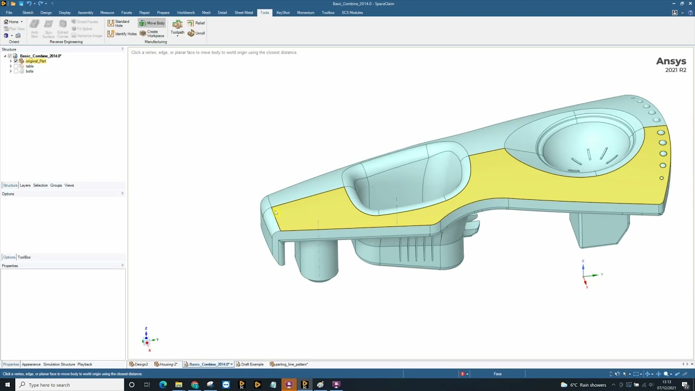
Task: Open dropdown arrow next to Undo
Action: [x=35, y=3]
